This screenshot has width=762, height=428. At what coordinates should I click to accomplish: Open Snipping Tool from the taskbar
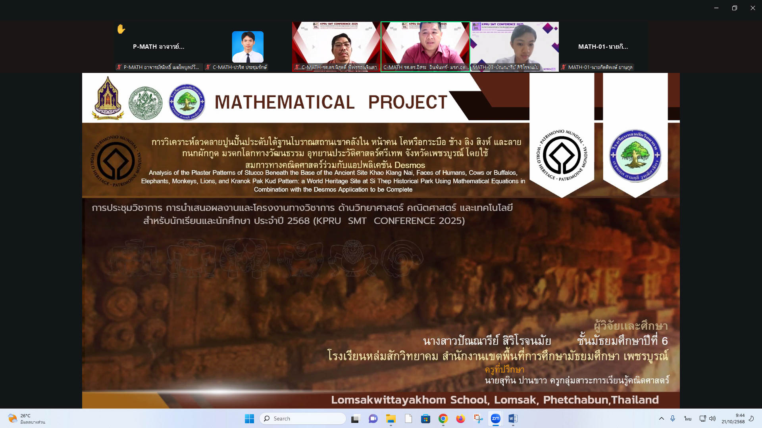(x=478, y=418)
